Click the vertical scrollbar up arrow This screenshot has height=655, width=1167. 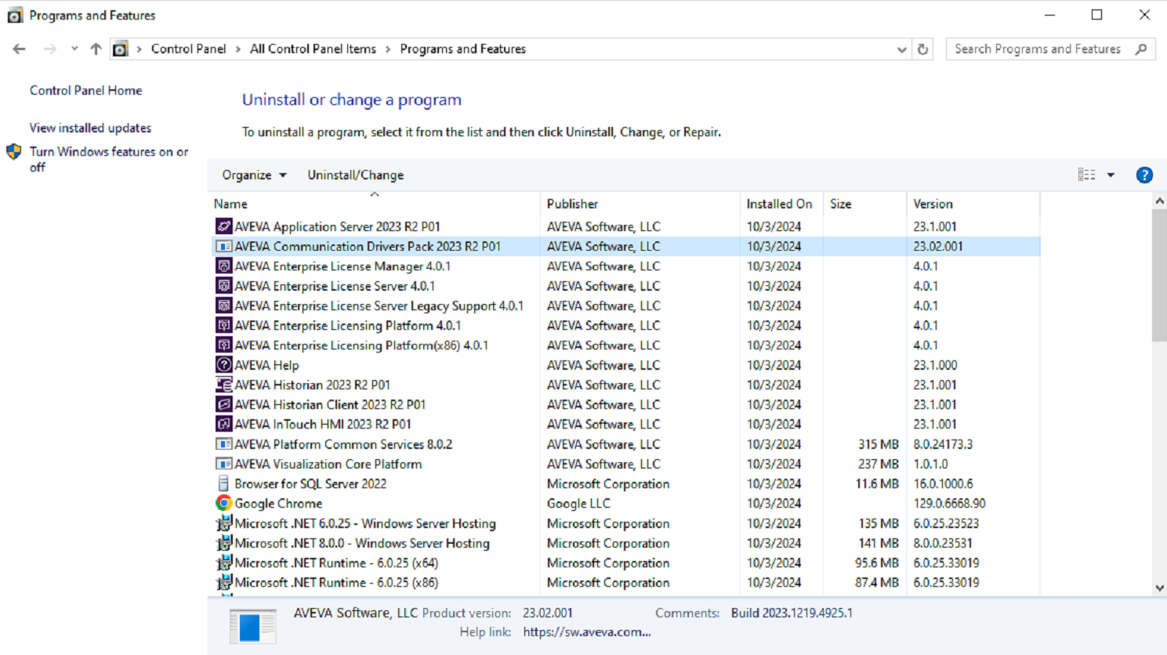pyautogui.click(x=1160, y=201)
